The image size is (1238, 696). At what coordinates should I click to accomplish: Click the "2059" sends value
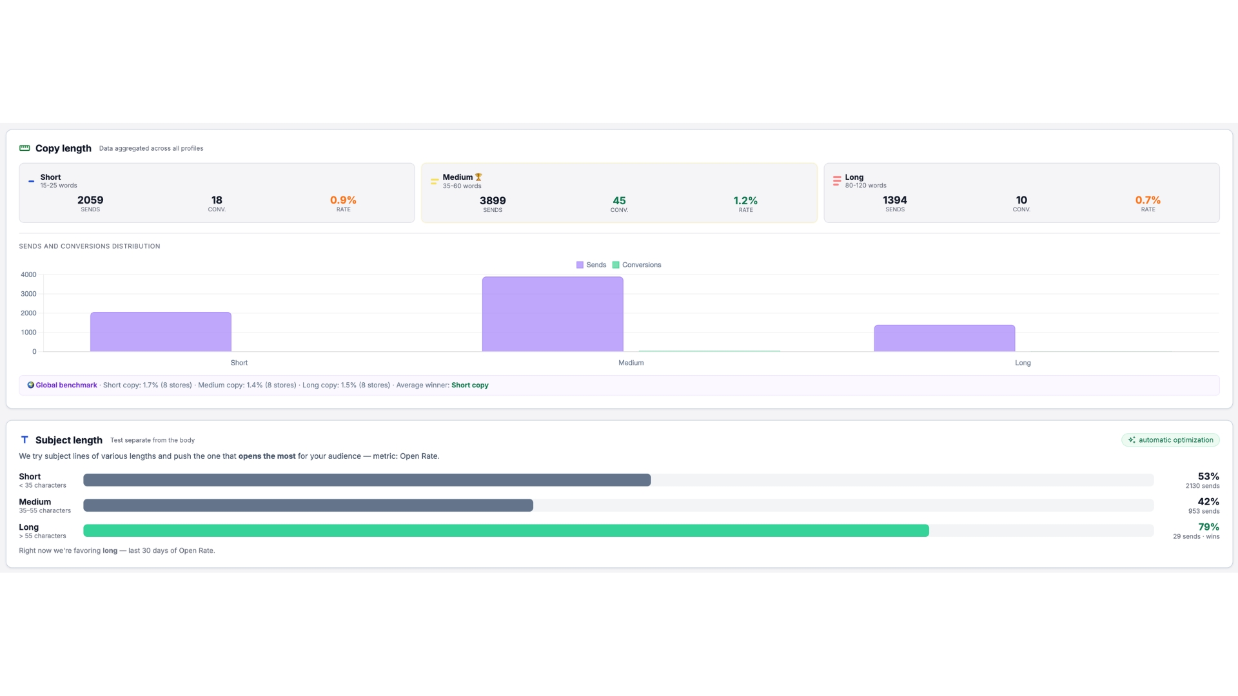[90, 200]
